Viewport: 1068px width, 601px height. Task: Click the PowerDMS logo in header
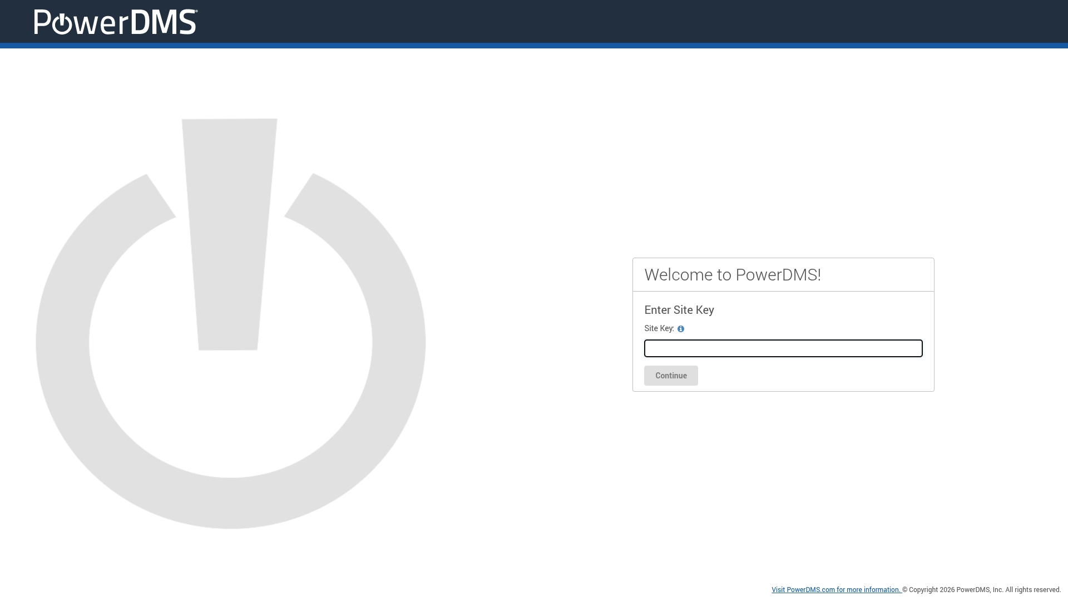click(x=116, y=22)
